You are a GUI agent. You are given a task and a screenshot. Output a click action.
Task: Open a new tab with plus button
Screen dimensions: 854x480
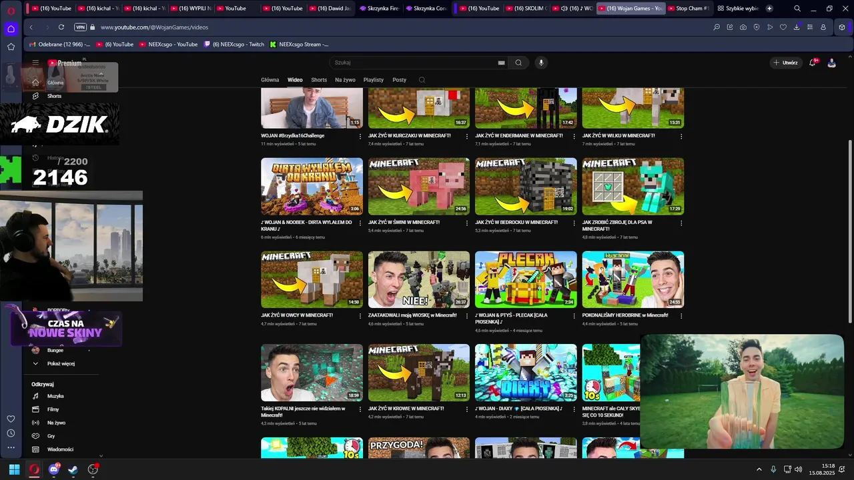(769, 9)
